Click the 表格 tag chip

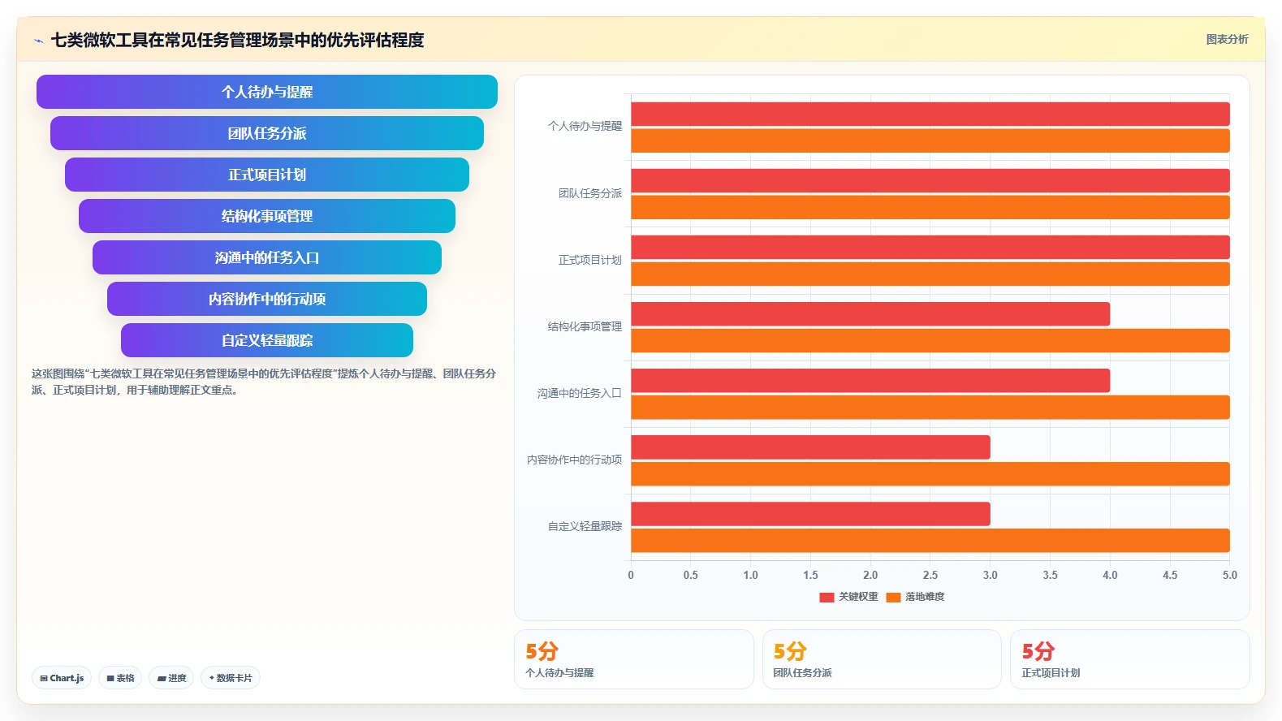(x=120, y=678)
